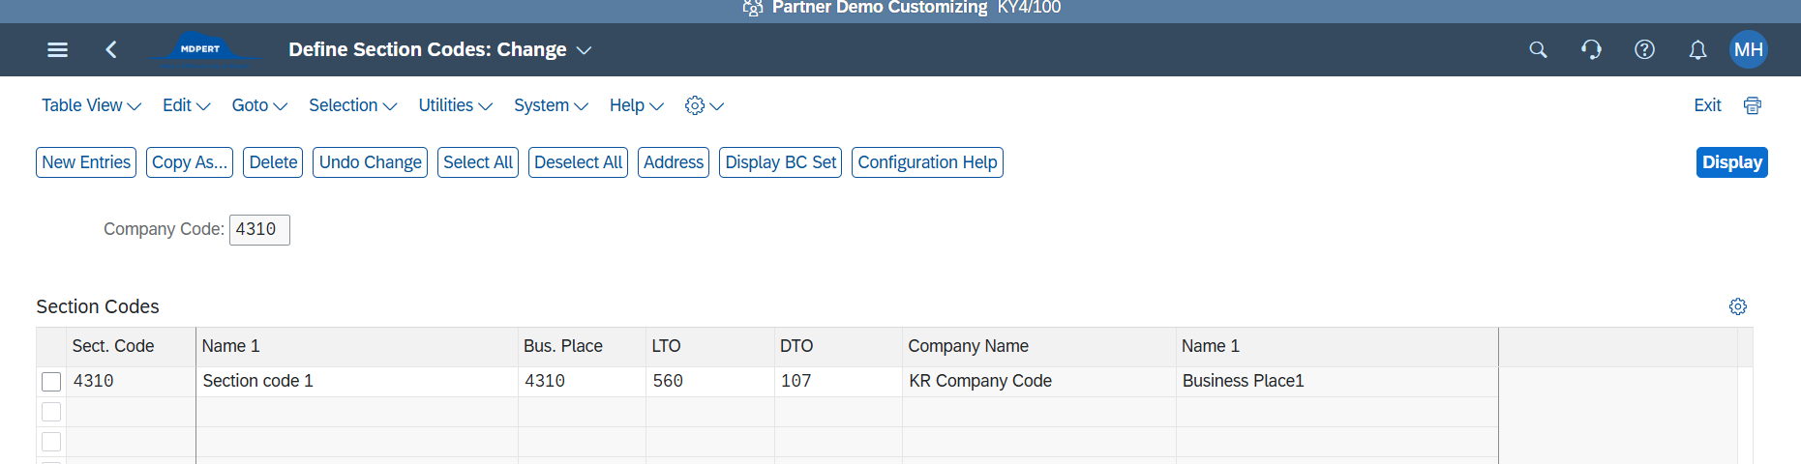Click the Company Code field 4310

point(259,229)
